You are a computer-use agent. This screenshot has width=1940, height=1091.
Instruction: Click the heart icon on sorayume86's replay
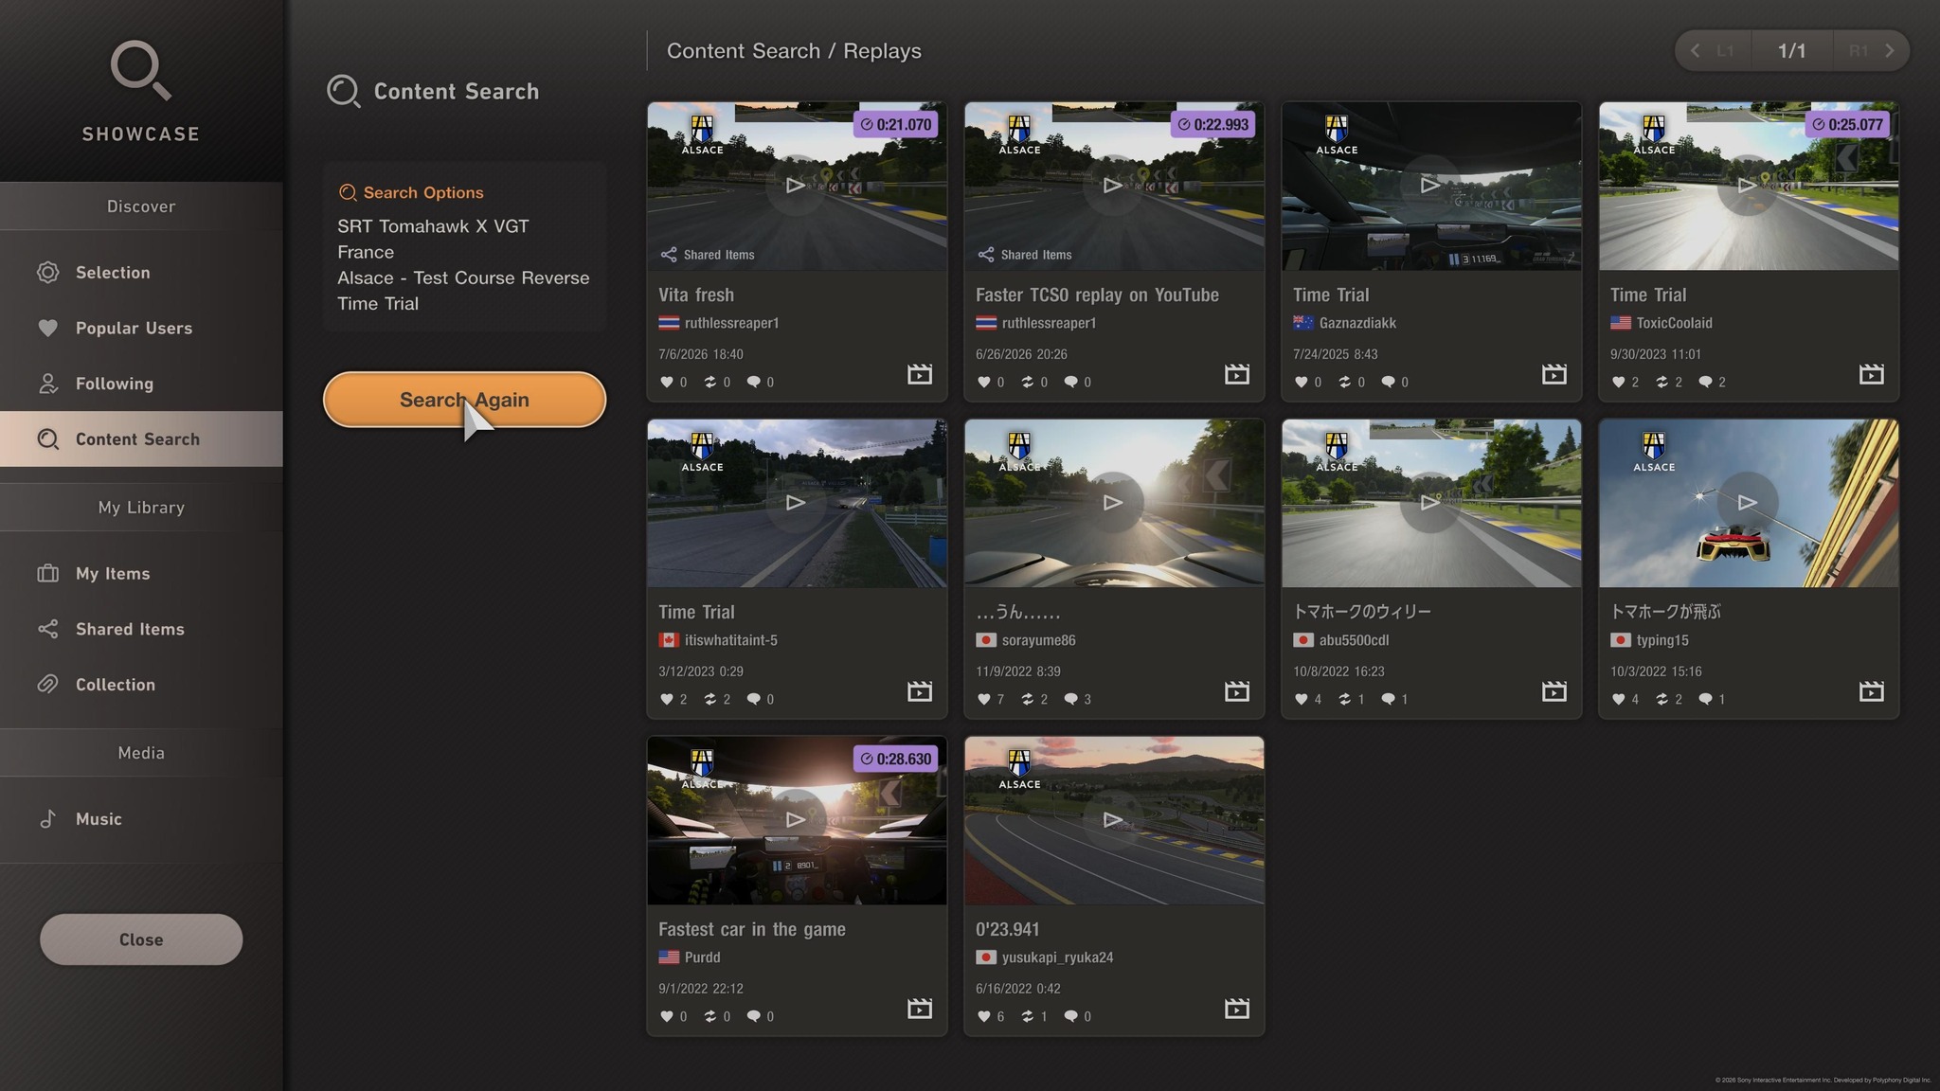coord(984,699)
